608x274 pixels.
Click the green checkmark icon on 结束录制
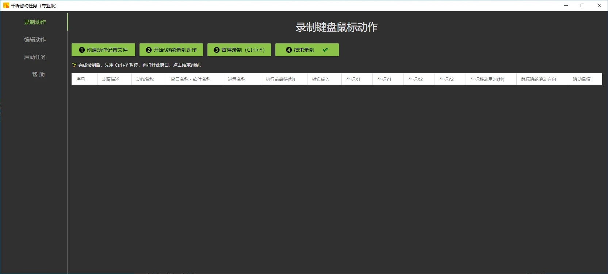[325, 50]
